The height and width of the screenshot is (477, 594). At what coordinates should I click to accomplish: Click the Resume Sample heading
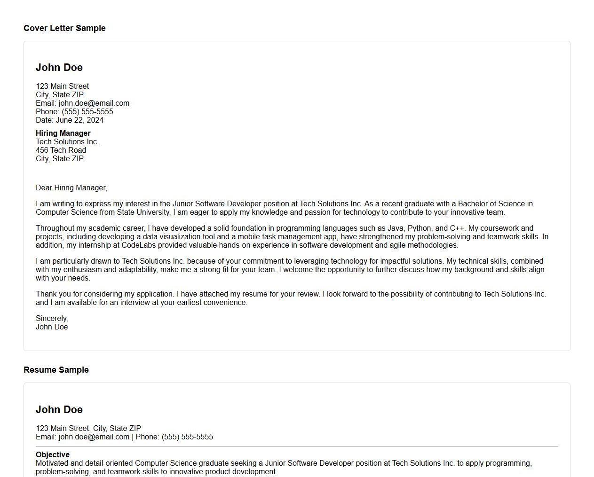pyautogui.click(x=56, y=370)
